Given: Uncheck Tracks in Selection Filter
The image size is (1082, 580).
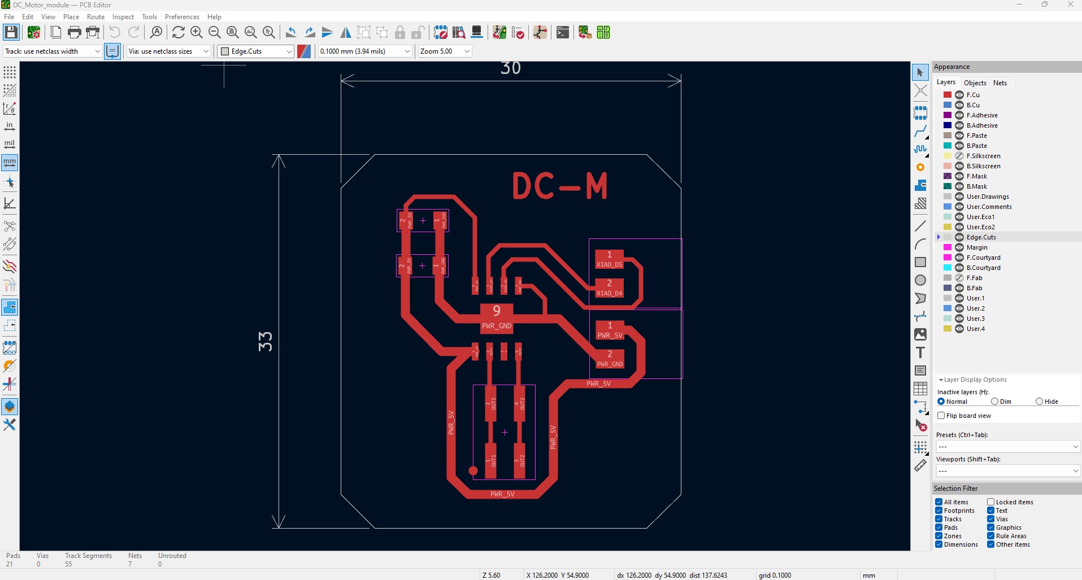Looking at the screenshot, I should pos(938,519).
